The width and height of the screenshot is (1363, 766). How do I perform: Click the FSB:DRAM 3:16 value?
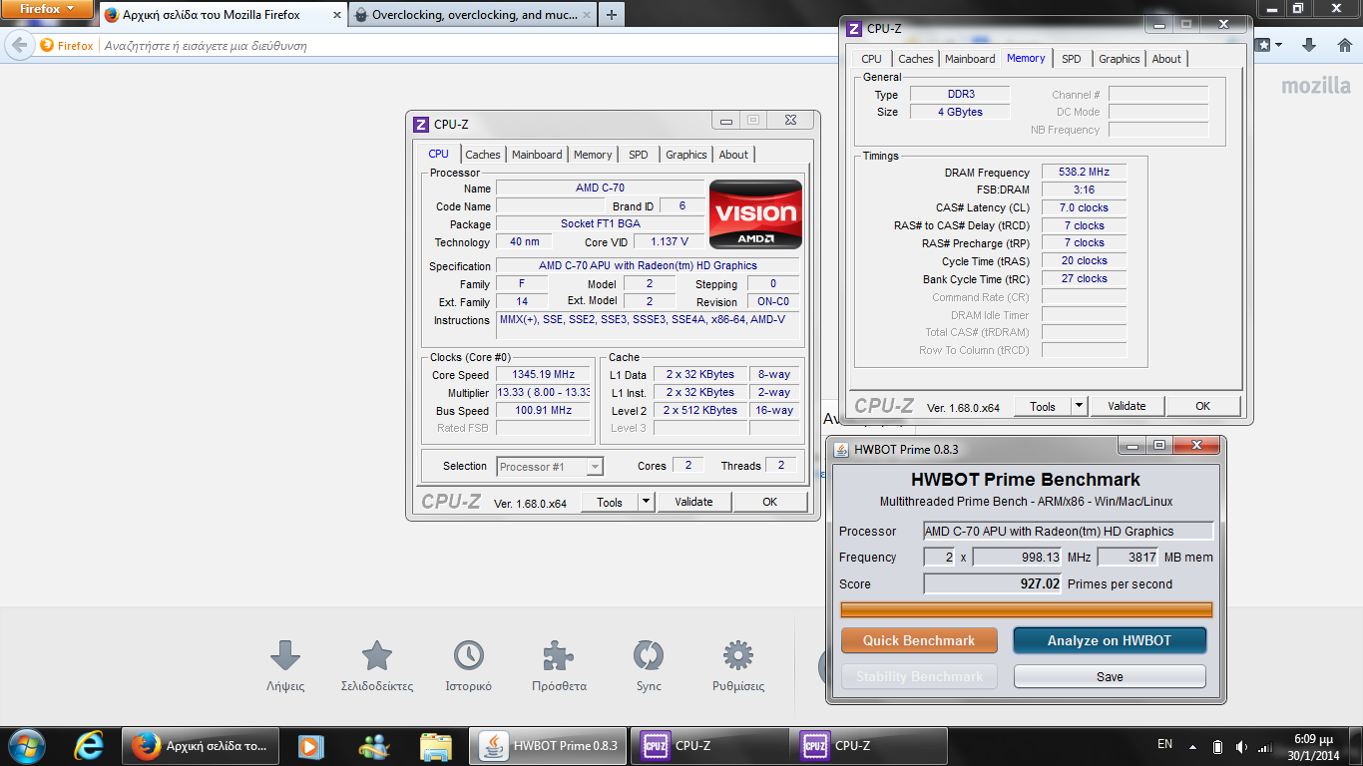(1084, 190)
